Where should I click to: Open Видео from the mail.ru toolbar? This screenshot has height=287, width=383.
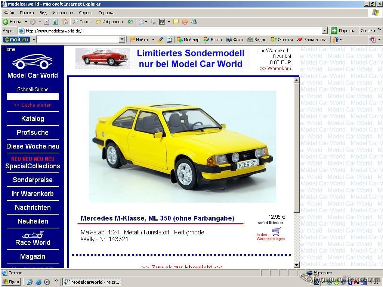pyautogui.click(x=257, y=40)
